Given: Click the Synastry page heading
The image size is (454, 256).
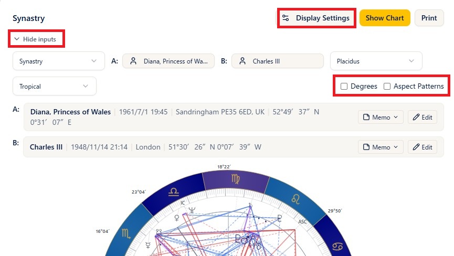Looking at the screenshot, I should [x=29, y=18].
